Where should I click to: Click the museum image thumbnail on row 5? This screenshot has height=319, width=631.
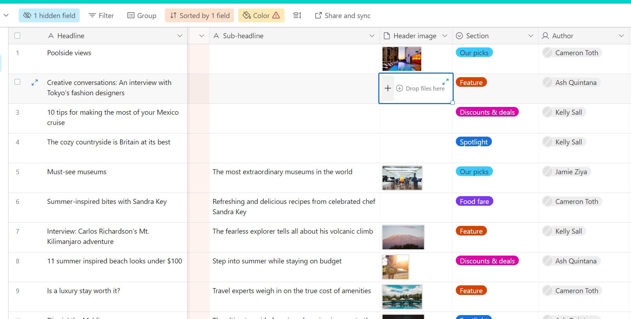coord(402,178)
